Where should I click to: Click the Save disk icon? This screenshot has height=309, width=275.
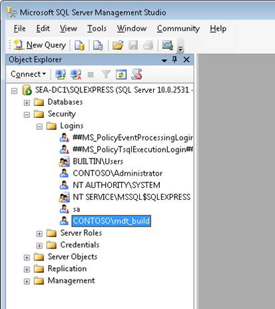point(133,45)
